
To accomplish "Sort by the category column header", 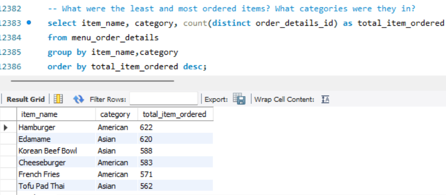I will pyautogui.click(x=117, y=114).
